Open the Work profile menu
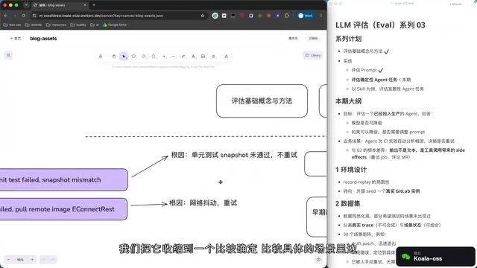This screenshot has width=477, height=268. click(306, 16)
